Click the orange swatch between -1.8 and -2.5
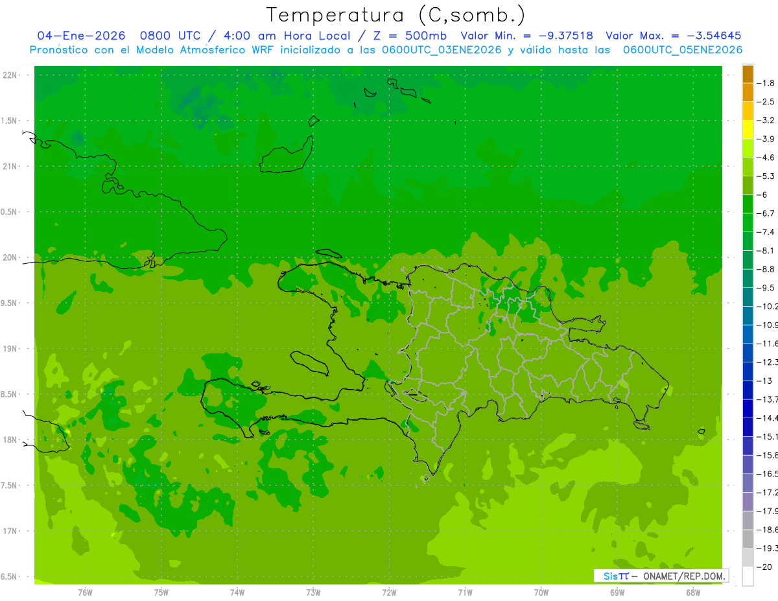This screenshot has height=601, width=778. (x=748, y=93)
